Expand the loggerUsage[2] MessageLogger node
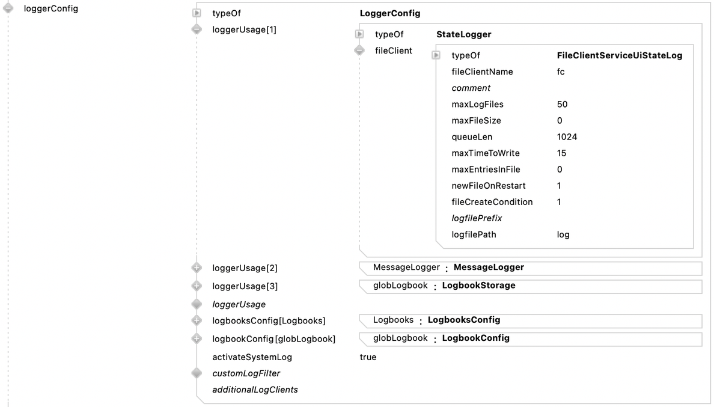The image size is (714, 407). click(x=196, y=268)
